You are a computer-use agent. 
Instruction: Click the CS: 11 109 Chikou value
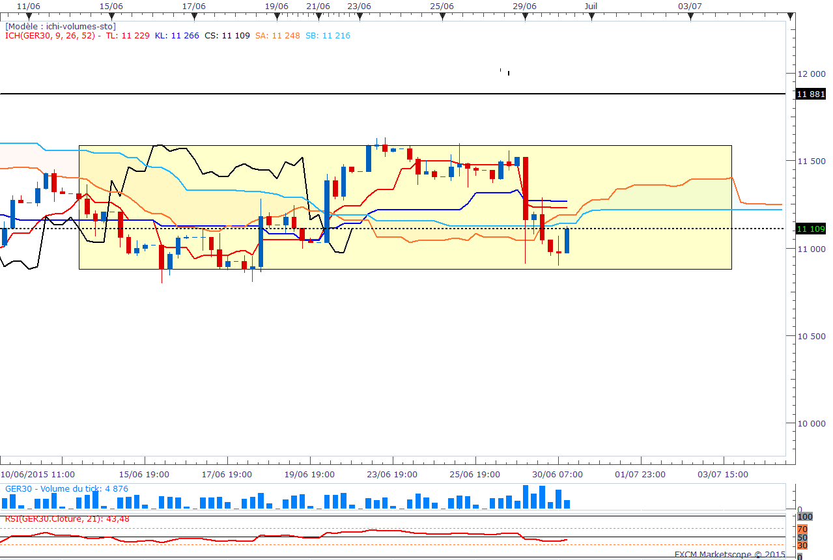227,36
